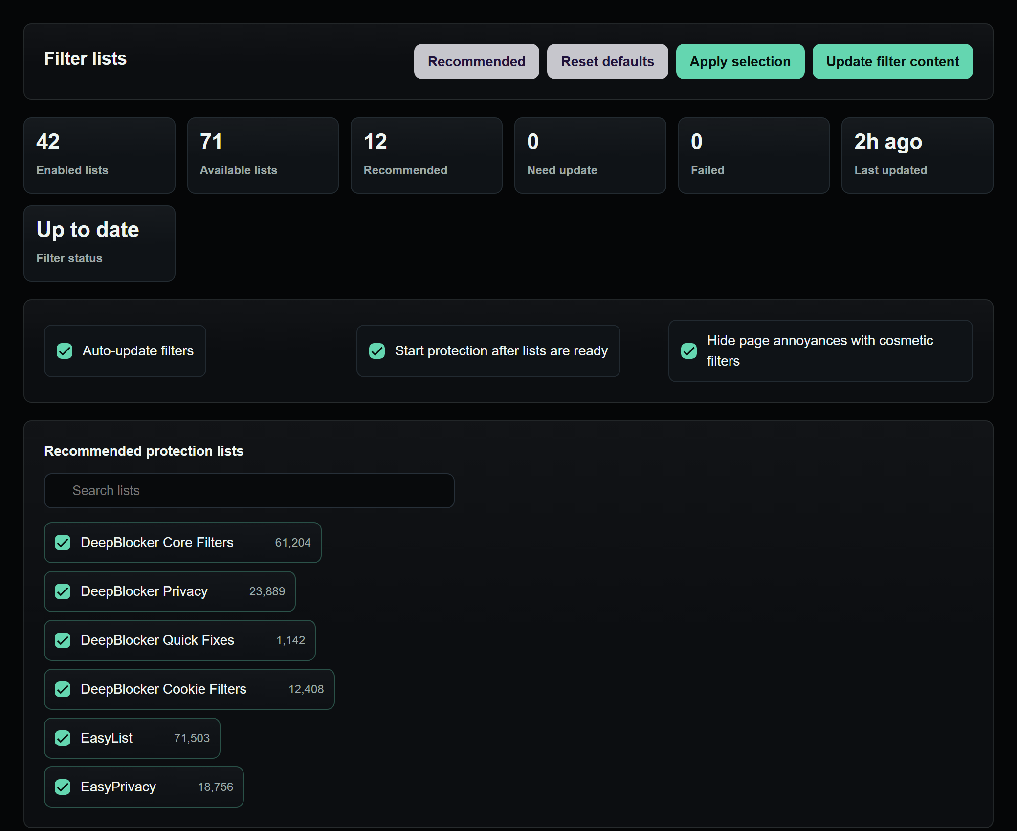Click the 18,756 rule count
Viewport: 1017px width, 831px height.
pyautogui.click(x=215, y=787)
